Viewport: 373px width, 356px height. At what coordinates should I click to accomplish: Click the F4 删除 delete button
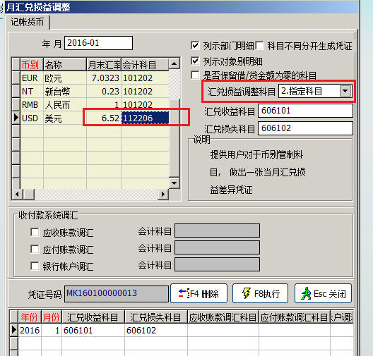[199, 293]
